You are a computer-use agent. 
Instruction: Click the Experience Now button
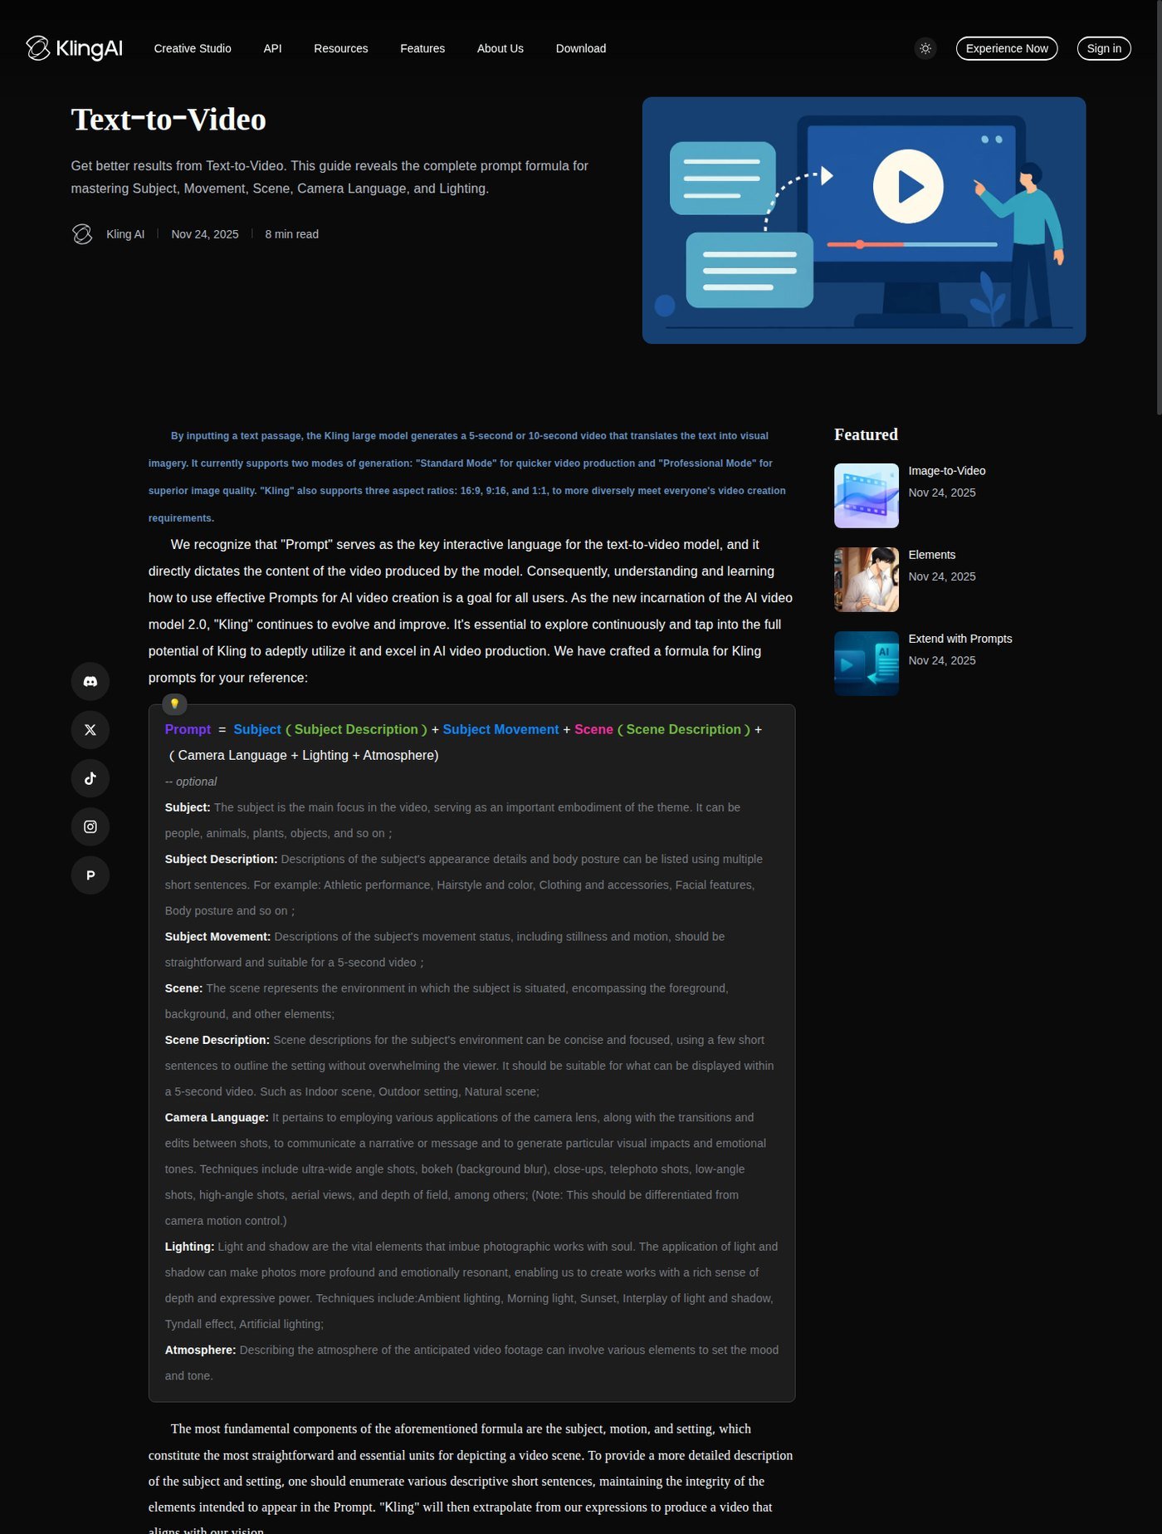click(1007, 48)
